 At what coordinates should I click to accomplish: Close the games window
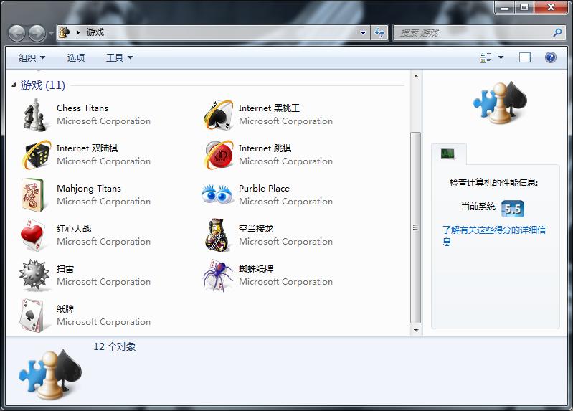pos(551,8)
